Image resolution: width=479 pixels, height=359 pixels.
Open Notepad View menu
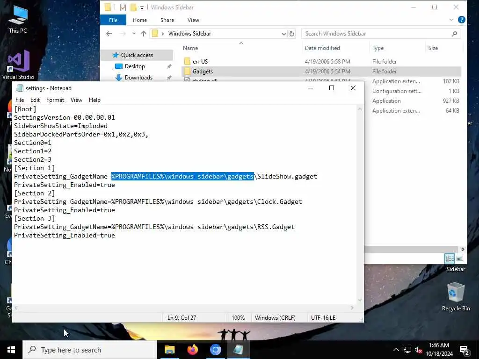76,100
